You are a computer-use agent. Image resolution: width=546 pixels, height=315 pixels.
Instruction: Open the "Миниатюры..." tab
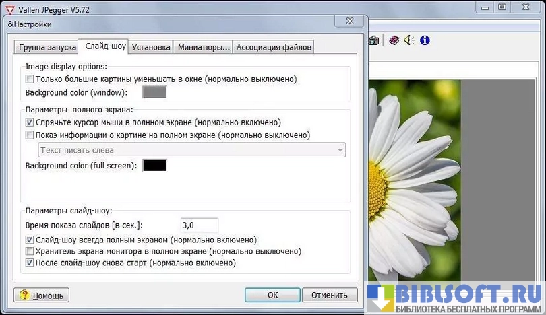[x=204, y=47]
